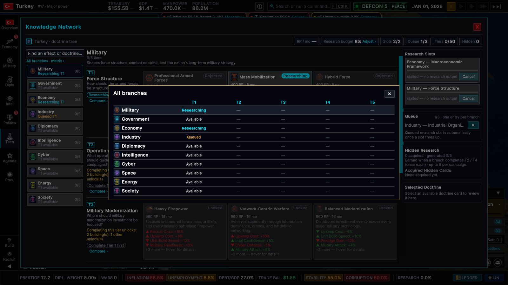Skip forward to next event
This screenshot has width=508, height=285.
coord(496,6)
